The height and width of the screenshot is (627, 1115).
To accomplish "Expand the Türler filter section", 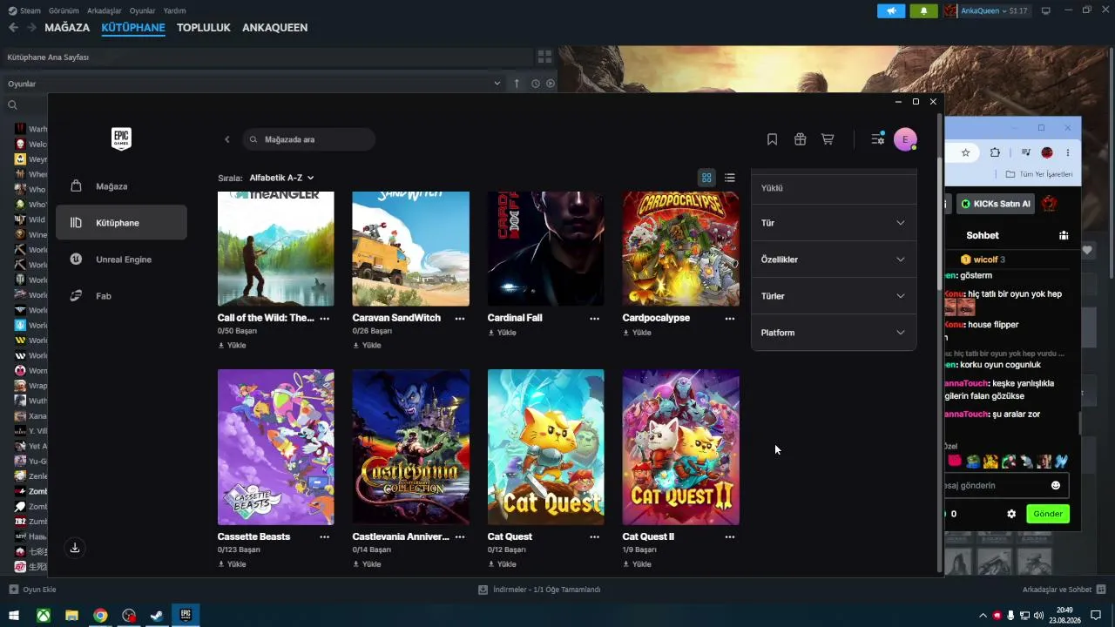I will (x=834, y=296).
